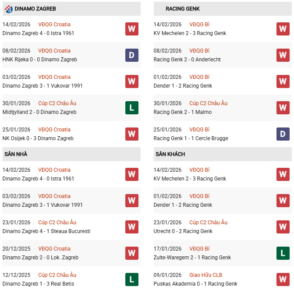Click the 17/01/2026 match date
Screen dimensions: 294x290
[167, 249]
